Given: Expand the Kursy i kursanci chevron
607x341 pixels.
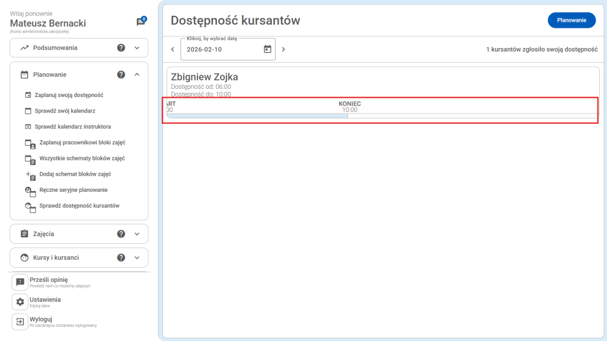Looking at the screenshot, I should coord(137,258).
